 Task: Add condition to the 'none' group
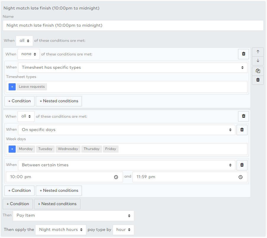[x=20, y=101]
